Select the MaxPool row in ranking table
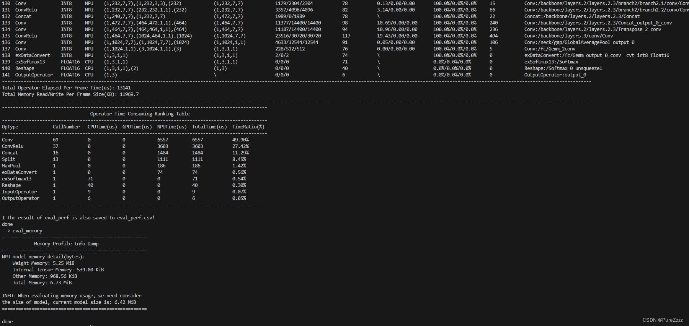 click(x=124, y=165)
